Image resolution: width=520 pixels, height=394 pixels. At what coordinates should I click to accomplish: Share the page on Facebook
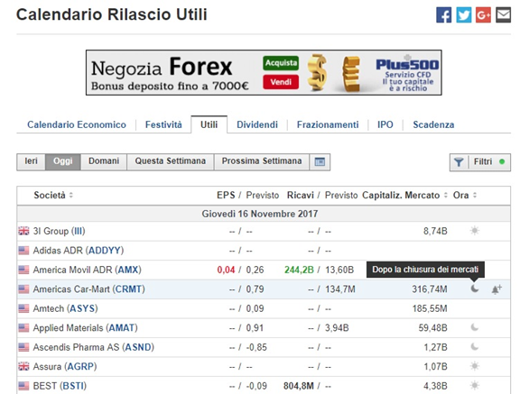(443, 15)
